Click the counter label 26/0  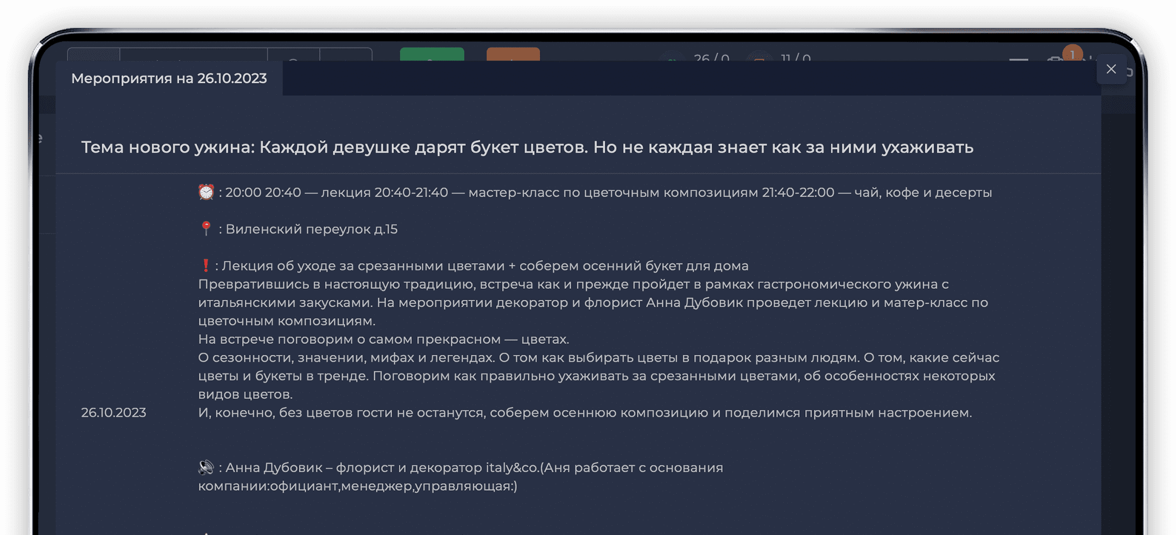[711, 58]
